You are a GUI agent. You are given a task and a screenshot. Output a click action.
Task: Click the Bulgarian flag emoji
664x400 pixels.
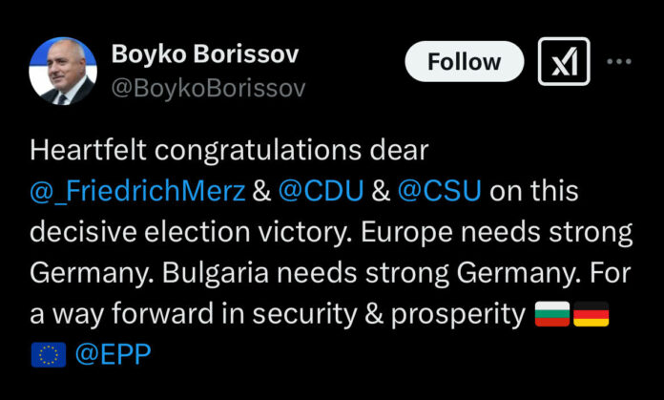pyautogui.click(x=550, y=313)
